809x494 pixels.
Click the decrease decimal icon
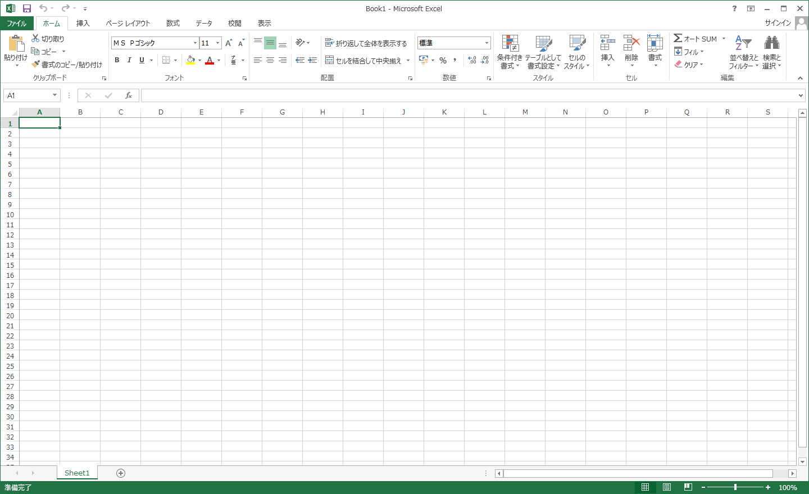click(x=484, y=60)
